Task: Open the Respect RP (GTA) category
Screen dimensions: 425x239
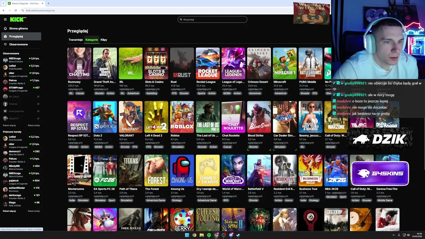Action: pyautogui.click(x=79, y=117)
